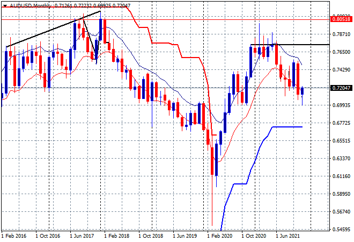Click the 1 Oct 2020 date label

pos(254,236)
